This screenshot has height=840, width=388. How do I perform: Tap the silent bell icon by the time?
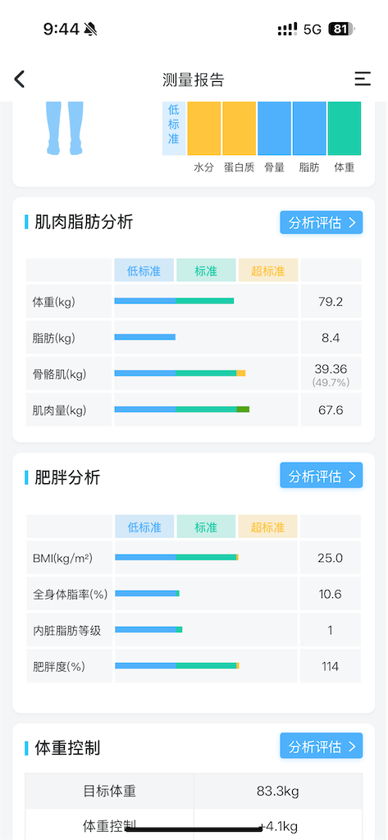[x=91, y=29]
